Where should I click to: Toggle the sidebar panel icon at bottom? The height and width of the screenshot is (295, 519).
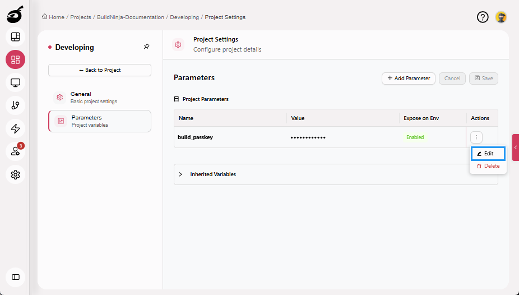click(x=15, y=277)
